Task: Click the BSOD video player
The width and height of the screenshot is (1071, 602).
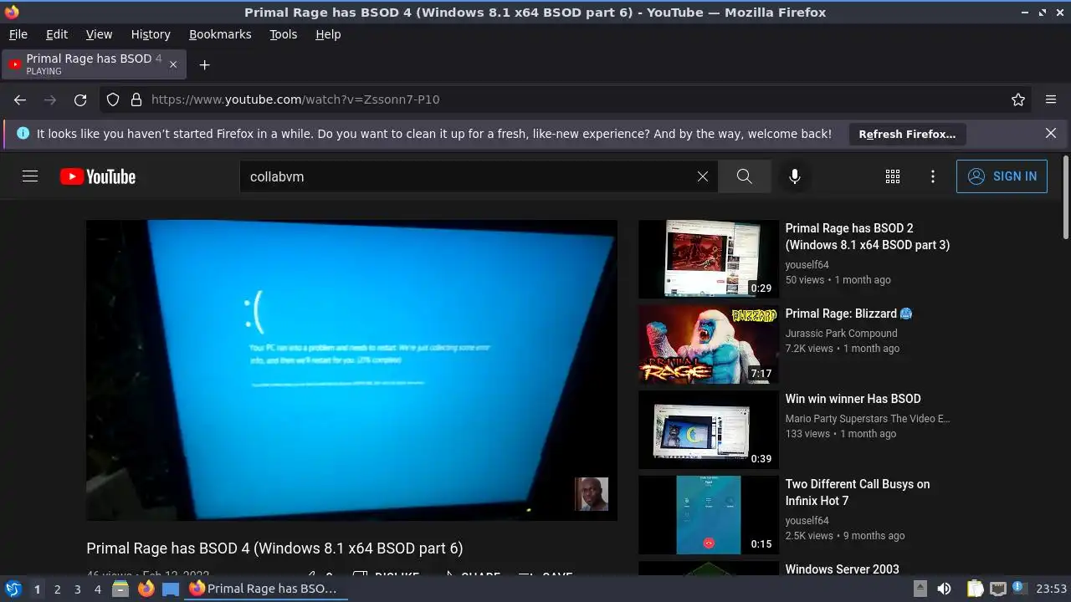Action: point(351,370)
